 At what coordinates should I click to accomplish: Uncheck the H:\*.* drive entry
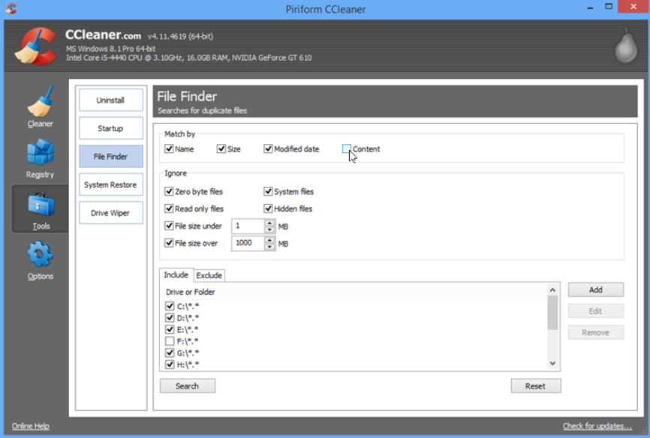click(x=170, y=364)
